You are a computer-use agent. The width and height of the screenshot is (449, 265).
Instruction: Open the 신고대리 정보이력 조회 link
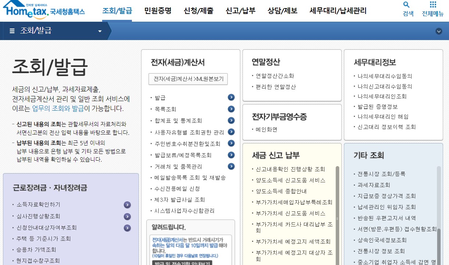[x=387, y=127]
